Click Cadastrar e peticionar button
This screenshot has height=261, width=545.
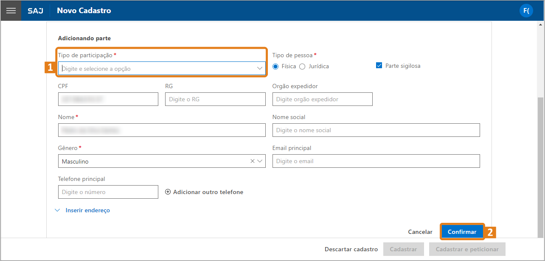pos(467,249)
